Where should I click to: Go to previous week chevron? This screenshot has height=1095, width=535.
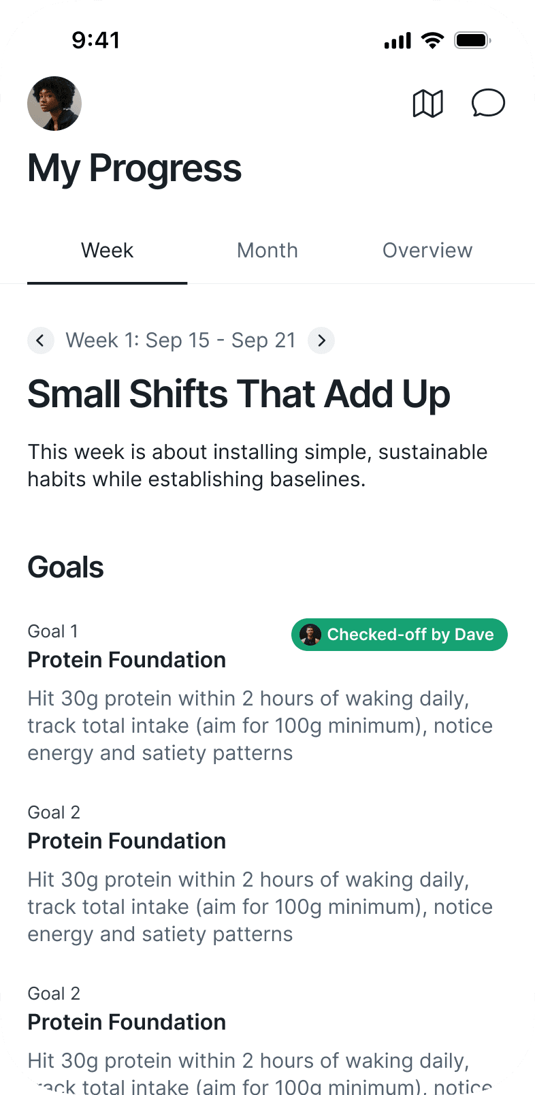(x=41, y=340)
